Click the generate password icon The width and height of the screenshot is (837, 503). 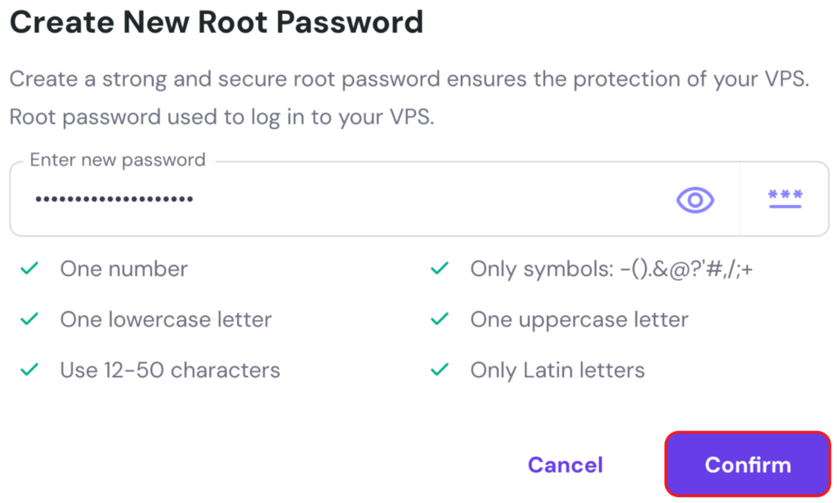coord(786,199)
